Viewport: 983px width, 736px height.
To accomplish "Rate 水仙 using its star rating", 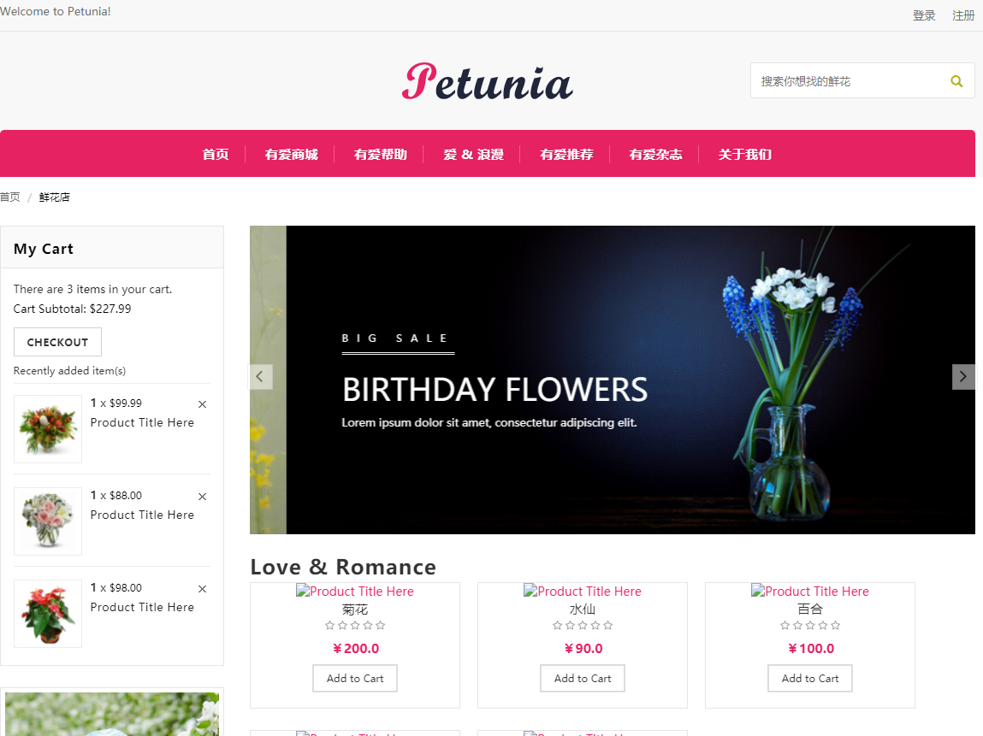I will 583,625.
